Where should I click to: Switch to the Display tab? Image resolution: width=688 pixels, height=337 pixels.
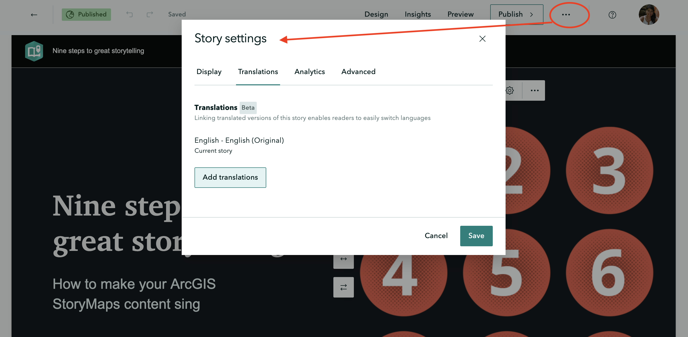coord(209,72)
